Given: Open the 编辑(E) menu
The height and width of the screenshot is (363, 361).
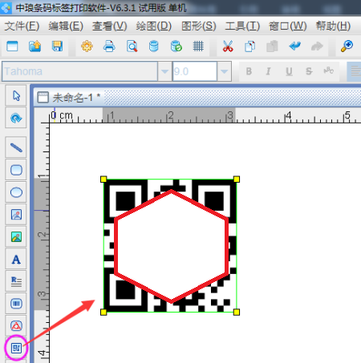Looking at the screenshot, I should pos(66,26).
